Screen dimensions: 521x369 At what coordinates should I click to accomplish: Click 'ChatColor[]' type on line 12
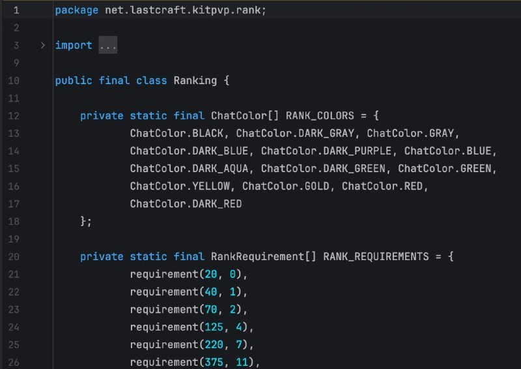coord(245,116)
